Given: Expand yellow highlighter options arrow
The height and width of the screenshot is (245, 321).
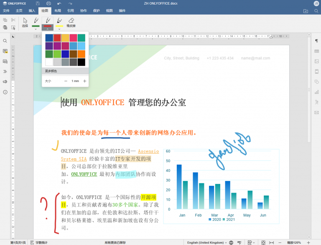Looking at the screenshot, I should click(59, 29).
